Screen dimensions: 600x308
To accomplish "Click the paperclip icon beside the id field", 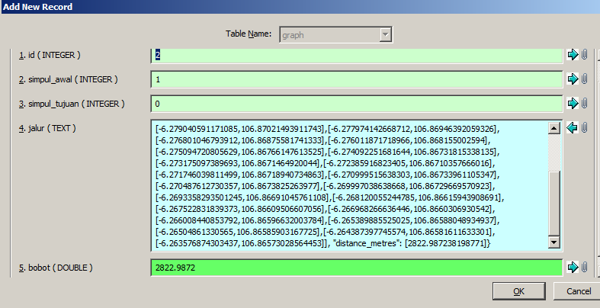I will [585, 55].
